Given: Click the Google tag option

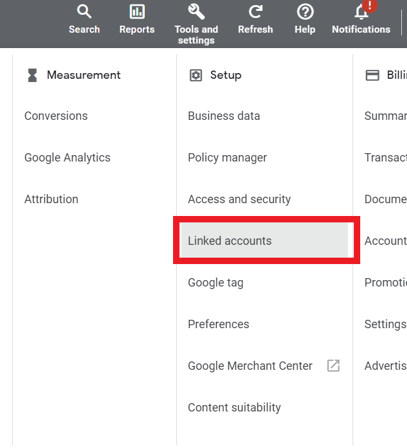Looking at the screenshot, I should [215, 283].
